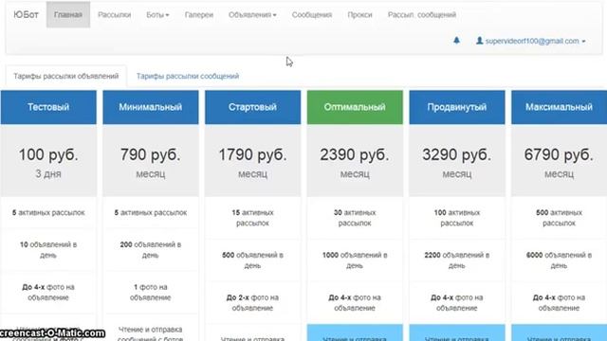Click 500 активных рассылок text
607x341 pixels.
(x=559, y=218)
